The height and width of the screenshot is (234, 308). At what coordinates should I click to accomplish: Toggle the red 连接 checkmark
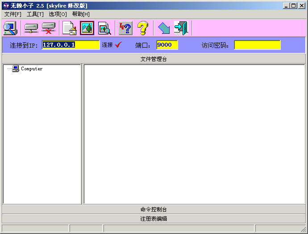coord(118,45)
